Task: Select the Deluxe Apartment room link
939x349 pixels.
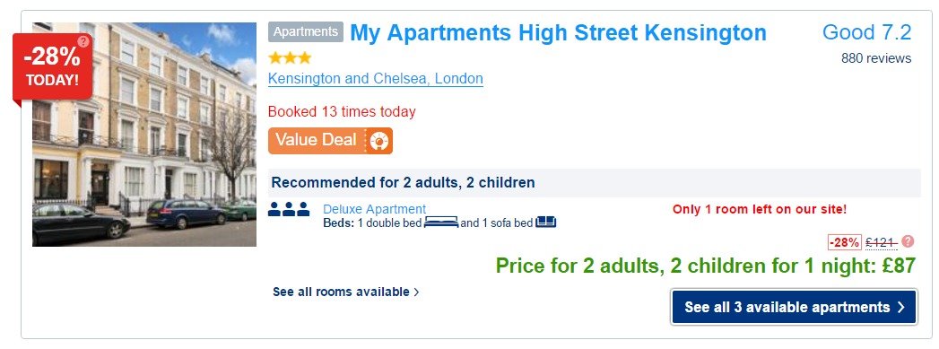Action: click(x=374, y=209)
